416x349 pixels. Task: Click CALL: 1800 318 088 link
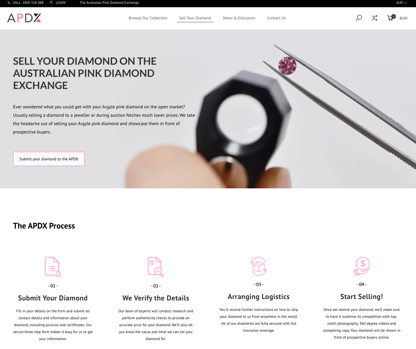(x=28, y=3)
